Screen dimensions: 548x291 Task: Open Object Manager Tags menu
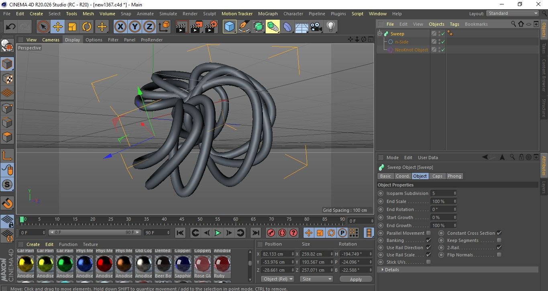coord(454,24)
